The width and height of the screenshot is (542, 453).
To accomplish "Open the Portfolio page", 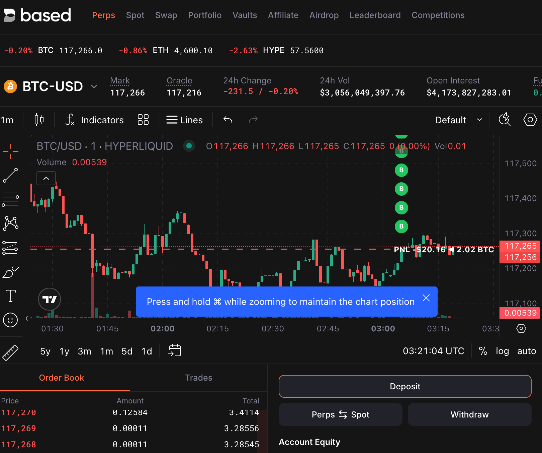I will tap(205, 15).
